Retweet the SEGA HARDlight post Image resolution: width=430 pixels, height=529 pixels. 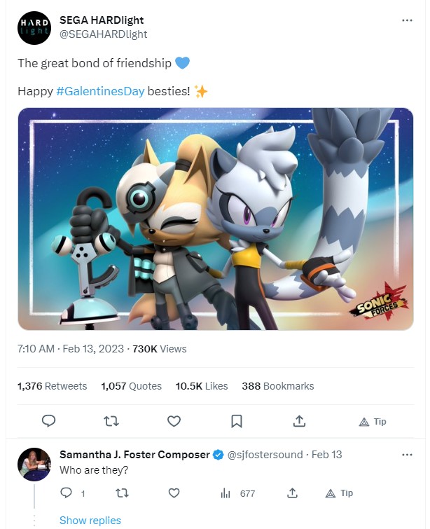pyautogui.click(x=111, y=421)
